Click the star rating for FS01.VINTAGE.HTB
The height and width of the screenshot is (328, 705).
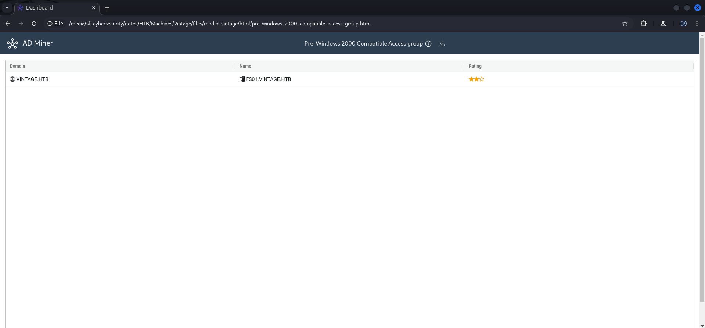476,79
